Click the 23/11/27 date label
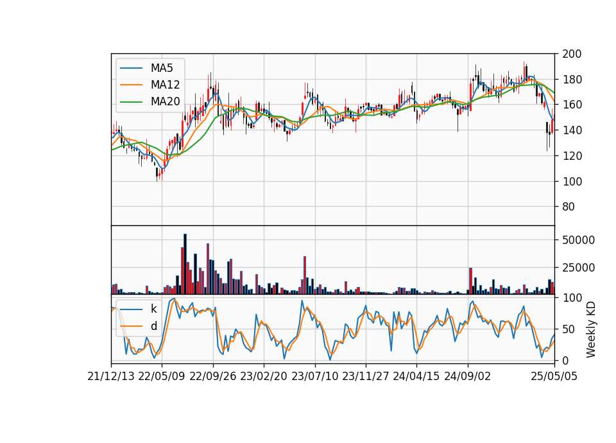Viewport: 616px width, 443px height. click(x=365, y=377)
